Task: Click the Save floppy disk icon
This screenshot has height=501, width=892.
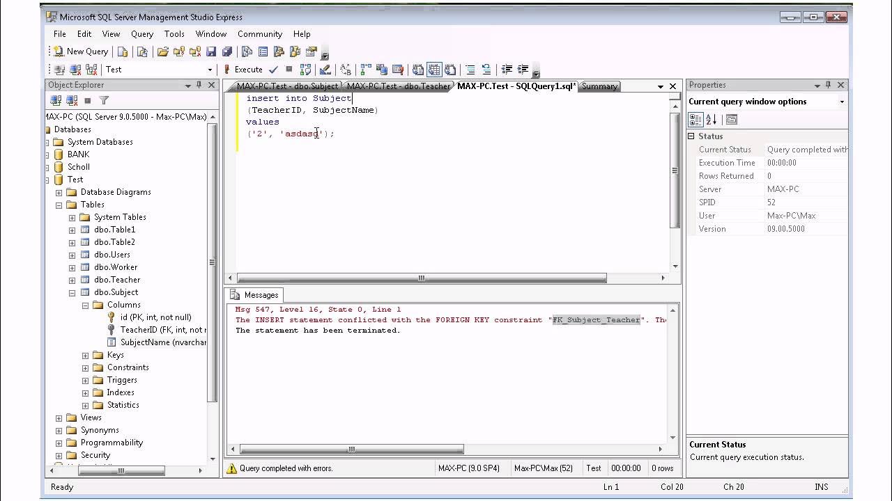Action: coord(210,51)
